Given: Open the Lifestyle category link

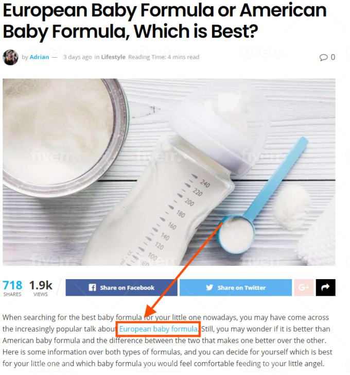Looking at the screenshot, I should click(113, 57).
